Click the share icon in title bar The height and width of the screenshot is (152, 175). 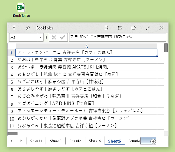point(134,28)
